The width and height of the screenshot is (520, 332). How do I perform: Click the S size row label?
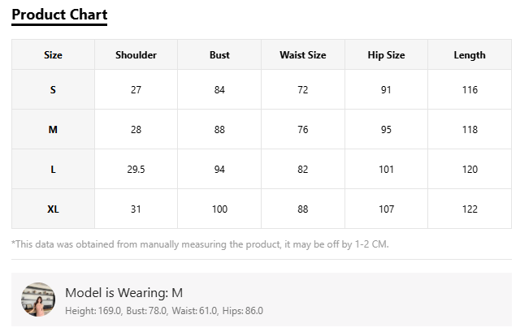pos(53,90)
